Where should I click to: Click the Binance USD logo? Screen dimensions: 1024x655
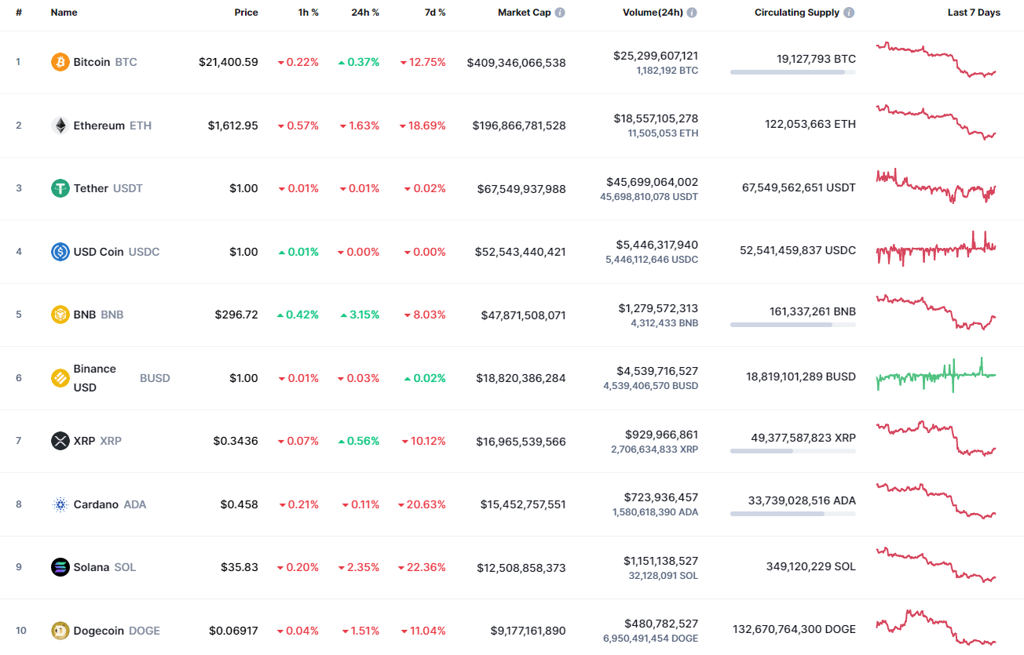[60, 377]
